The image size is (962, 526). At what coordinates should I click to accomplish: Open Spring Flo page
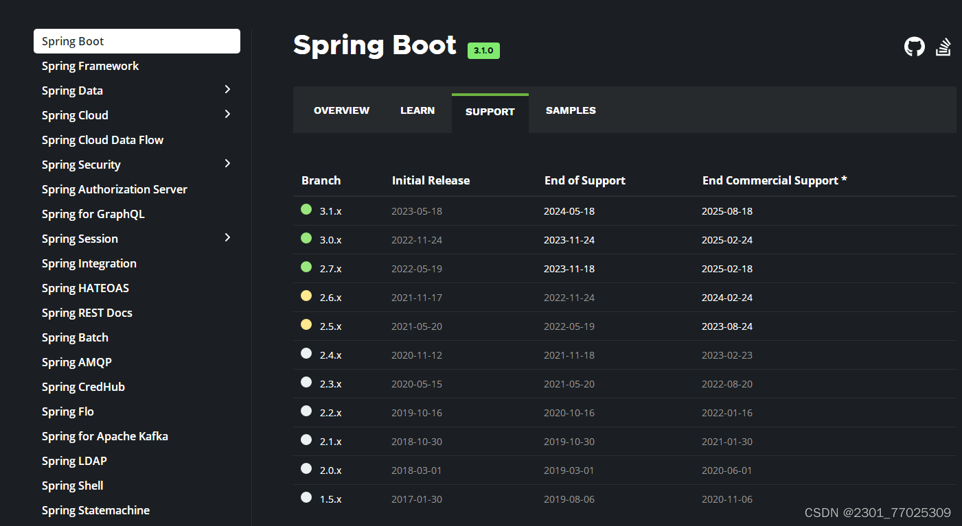[x=67, y=411]
